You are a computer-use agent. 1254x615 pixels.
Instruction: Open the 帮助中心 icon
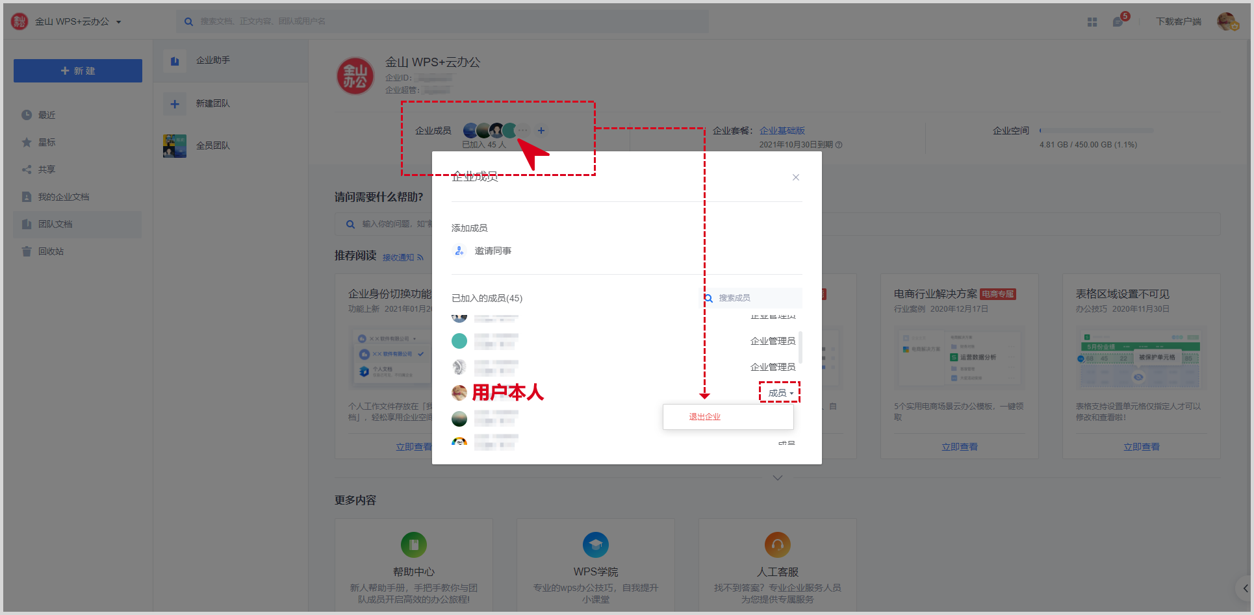[414, 545]
